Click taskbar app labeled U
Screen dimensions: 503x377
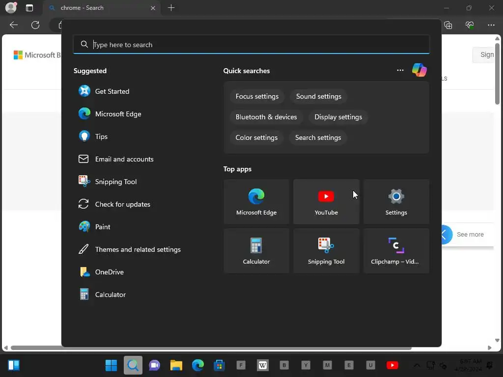(x=370, y=365)
